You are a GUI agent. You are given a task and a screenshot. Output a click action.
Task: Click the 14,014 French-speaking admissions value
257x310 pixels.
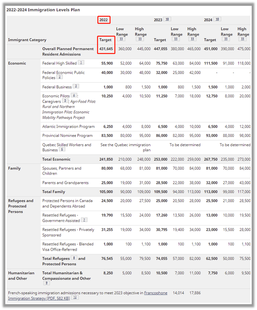point(178,293)
